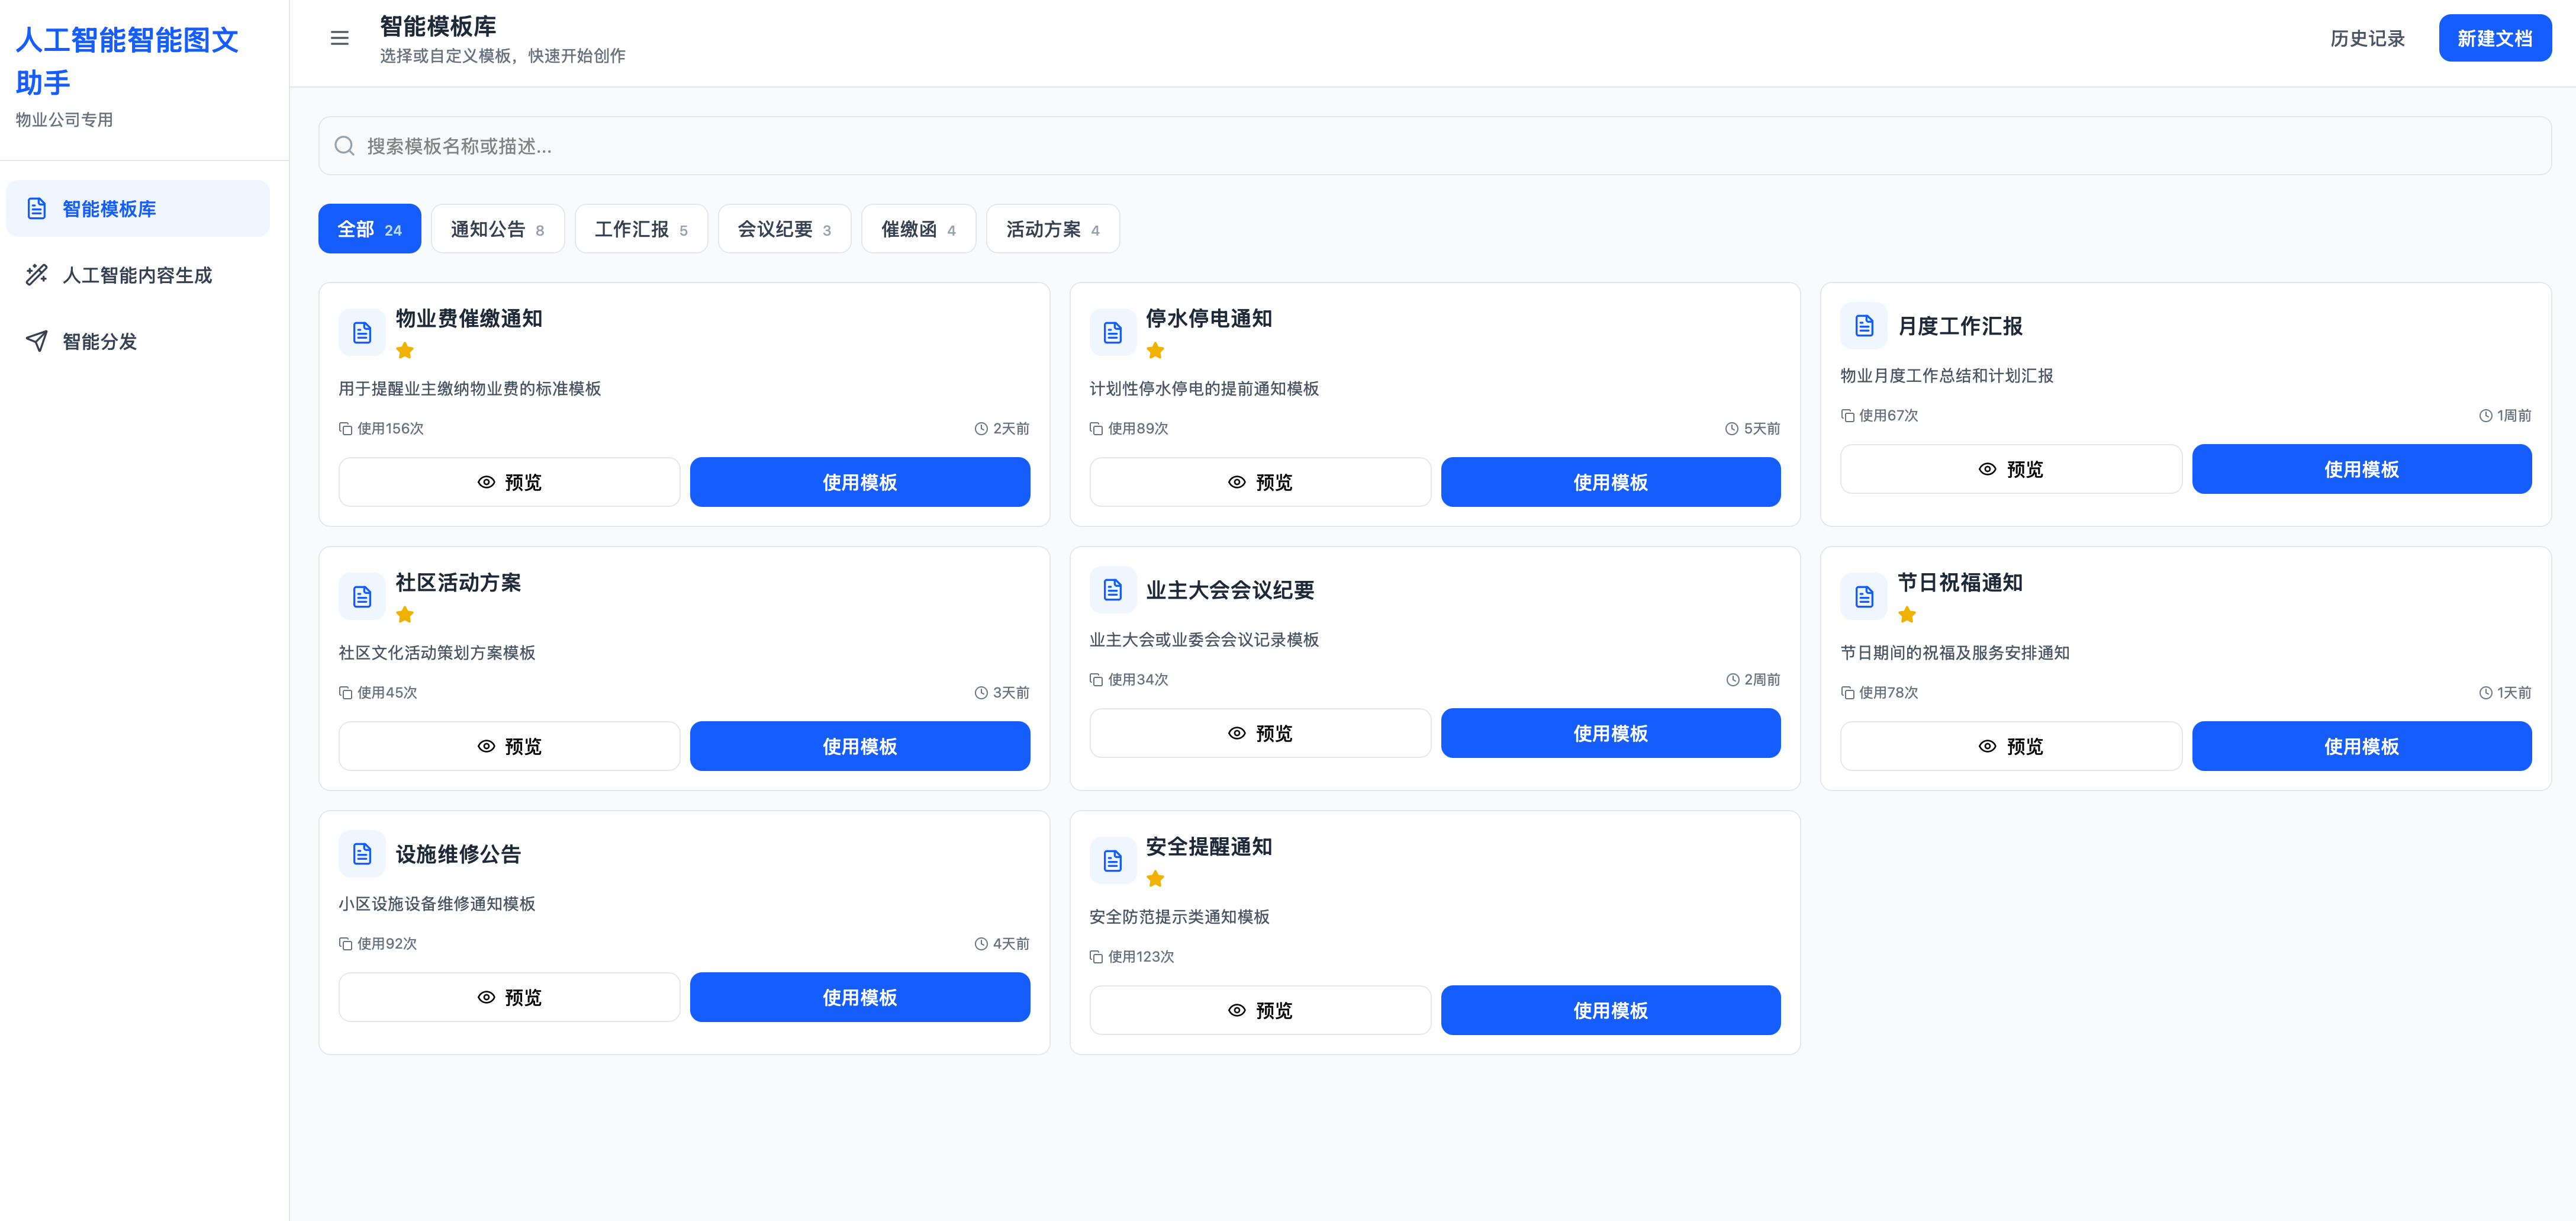
Task: Use the 安全提醒通知 template
Action: (x=1611, y=1010)
